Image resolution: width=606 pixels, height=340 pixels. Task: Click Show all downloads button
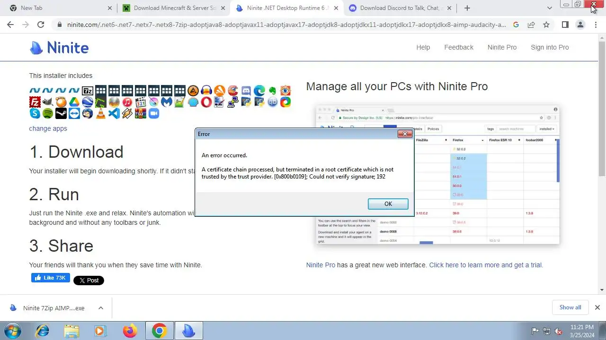(570, 307)
